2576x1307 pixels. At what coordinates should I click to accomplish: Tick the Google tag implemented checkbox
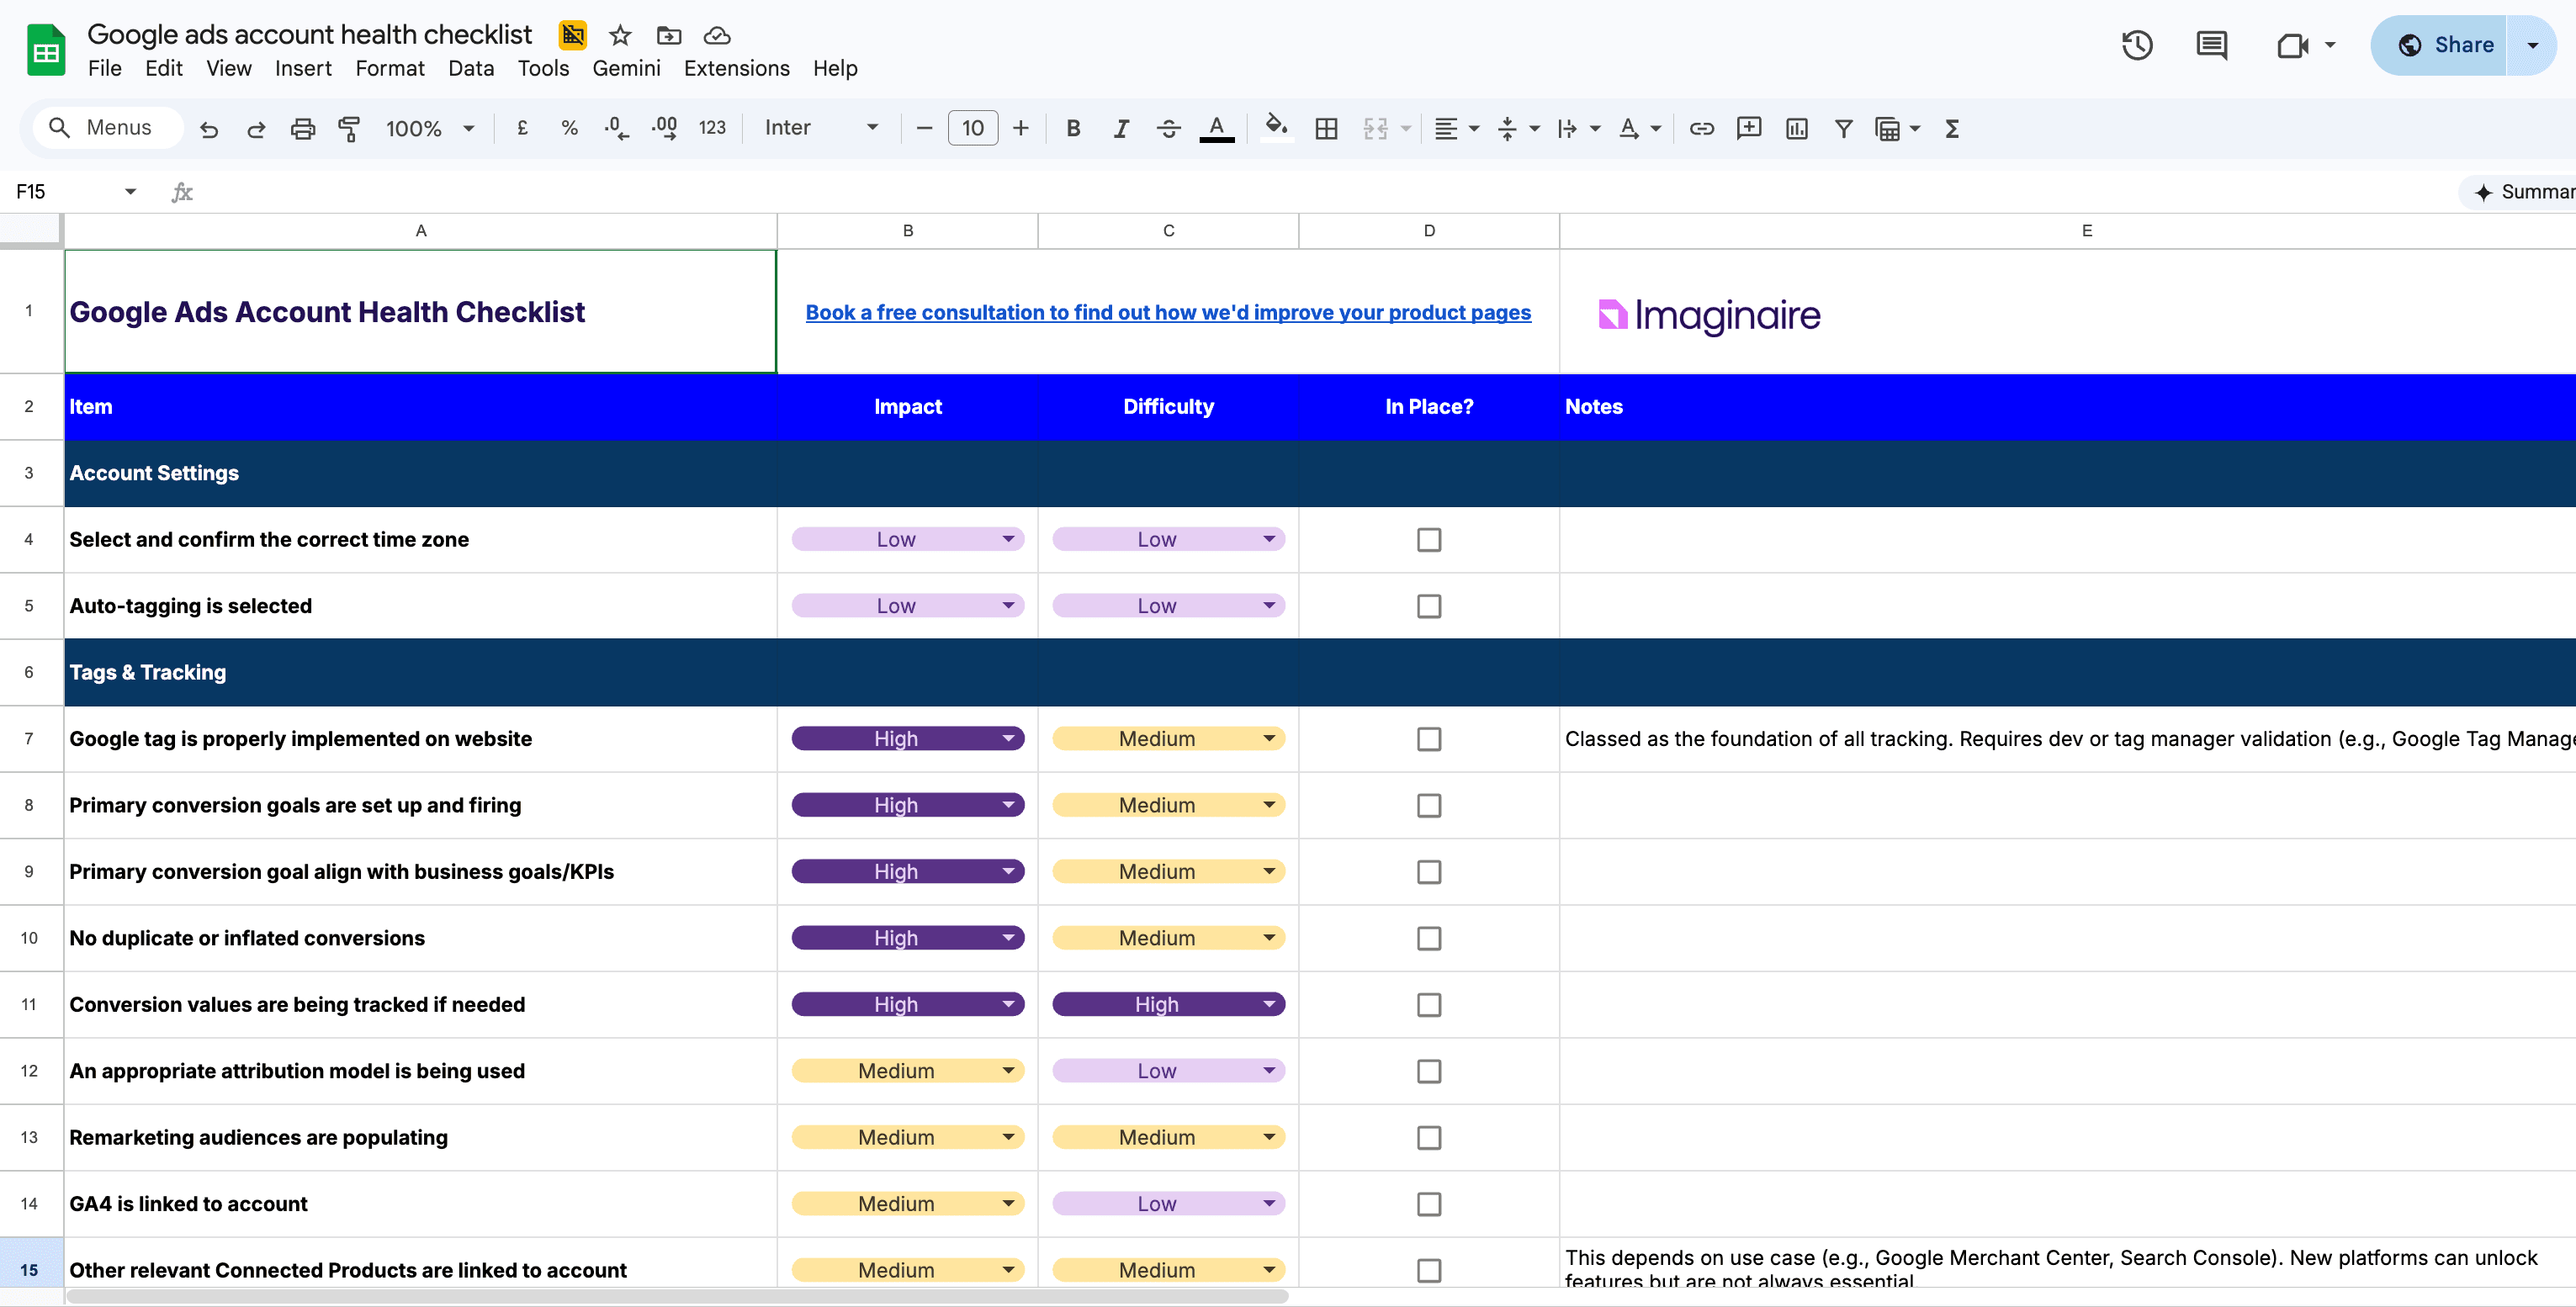(1429, 739)
